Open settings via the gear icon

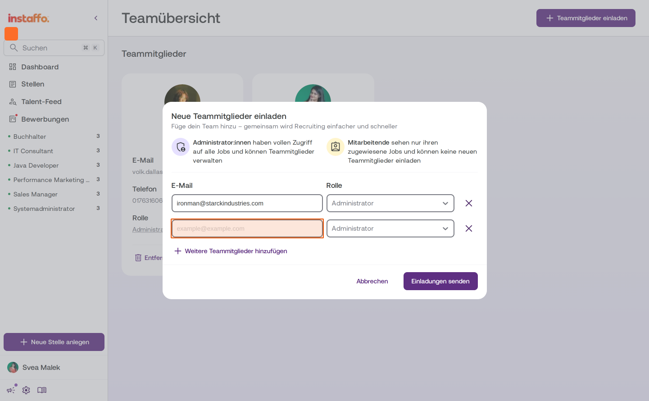coord(26,390)
